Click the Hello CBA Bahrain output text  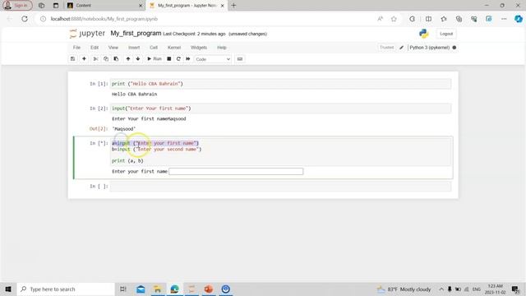pos(134,95)
